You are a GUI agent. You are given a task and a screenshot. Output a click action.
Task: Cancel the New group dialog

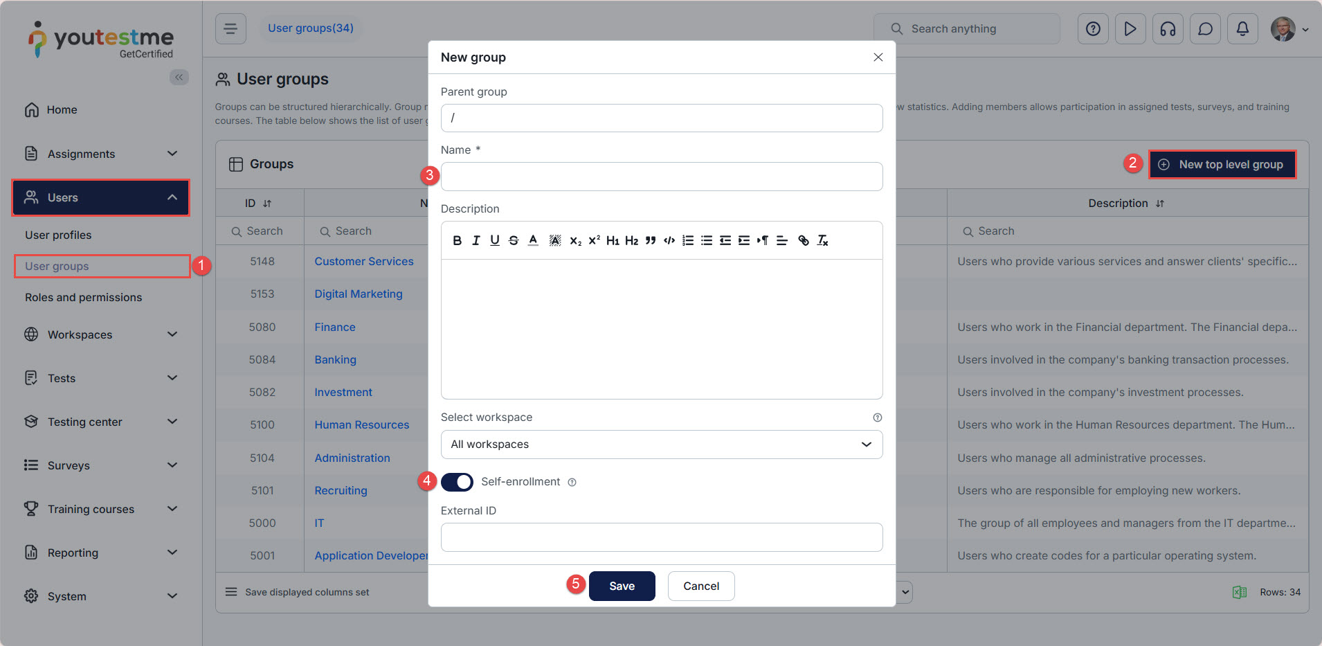(701, 586)
